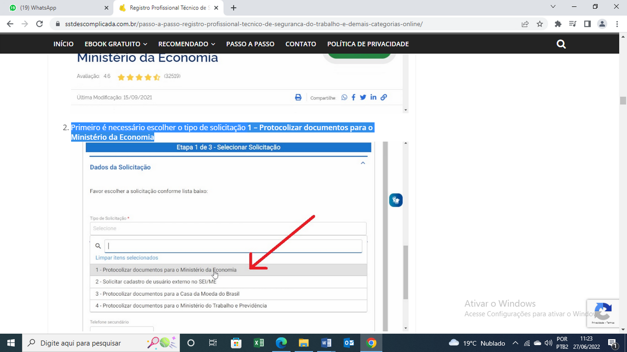This screenshot has height=352, width=627.
Task: Open the tab search chevron in Chrome
Action: pyautogui.click(x=553, y=7)
